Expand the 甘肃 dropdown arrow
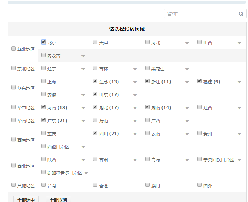This screenshot has width=248, height=202. pyautogui.click(x=135, y=160)
